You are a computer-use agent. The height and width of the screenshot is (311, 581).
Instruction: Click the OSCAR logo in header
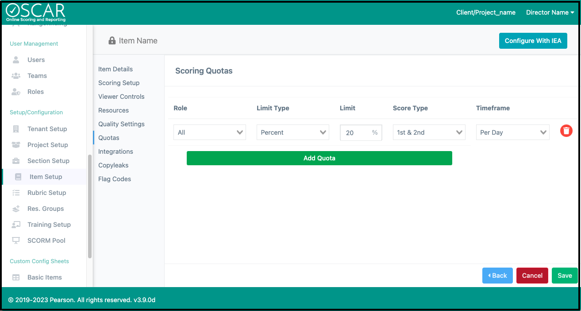35,12
